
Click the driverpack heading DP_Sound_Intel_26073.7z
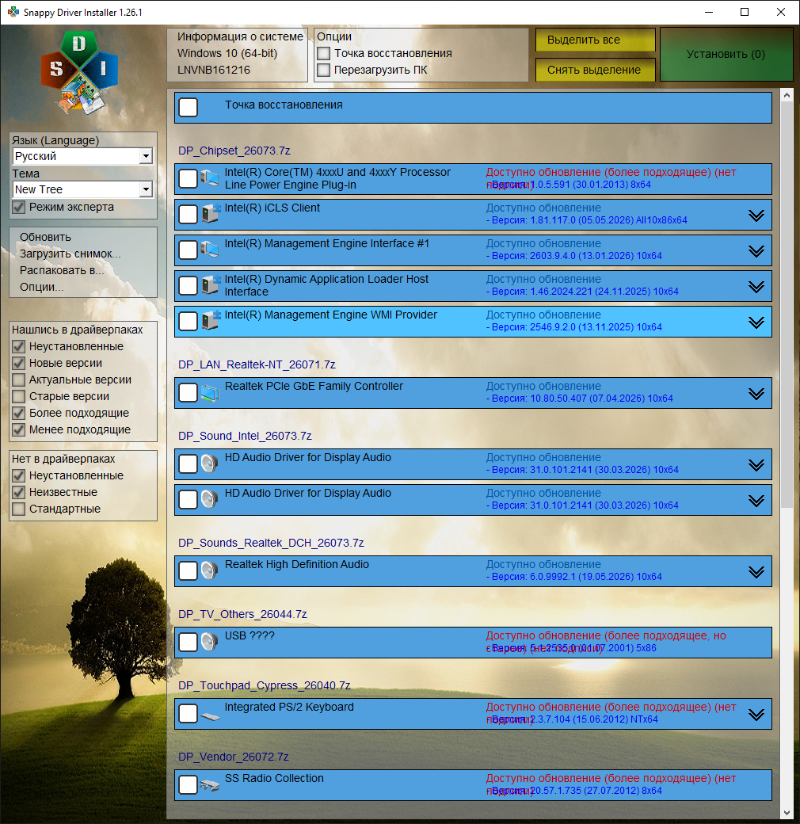245,437
